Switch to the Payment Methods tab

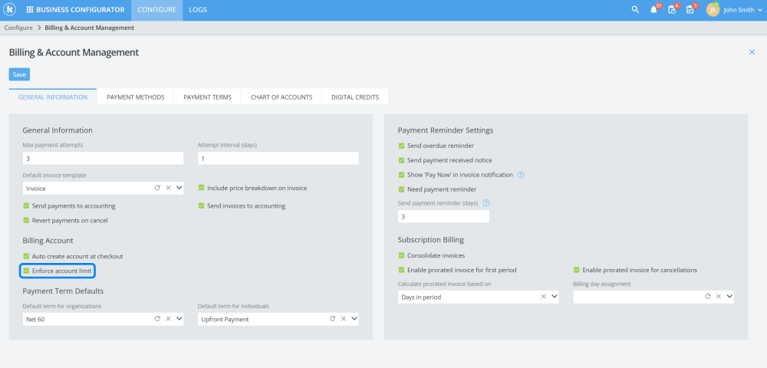click(x=135, y=97)
